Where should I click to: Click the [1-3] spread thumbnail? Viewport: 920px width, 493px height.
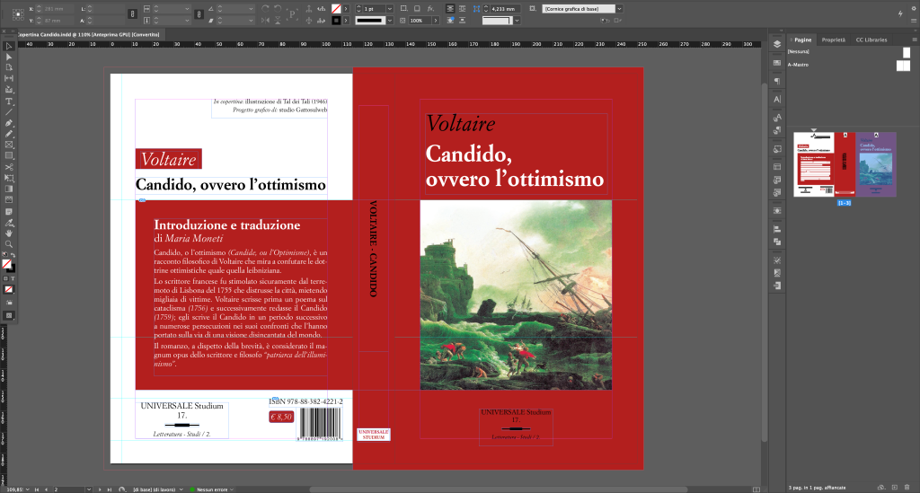pos(845,164)
